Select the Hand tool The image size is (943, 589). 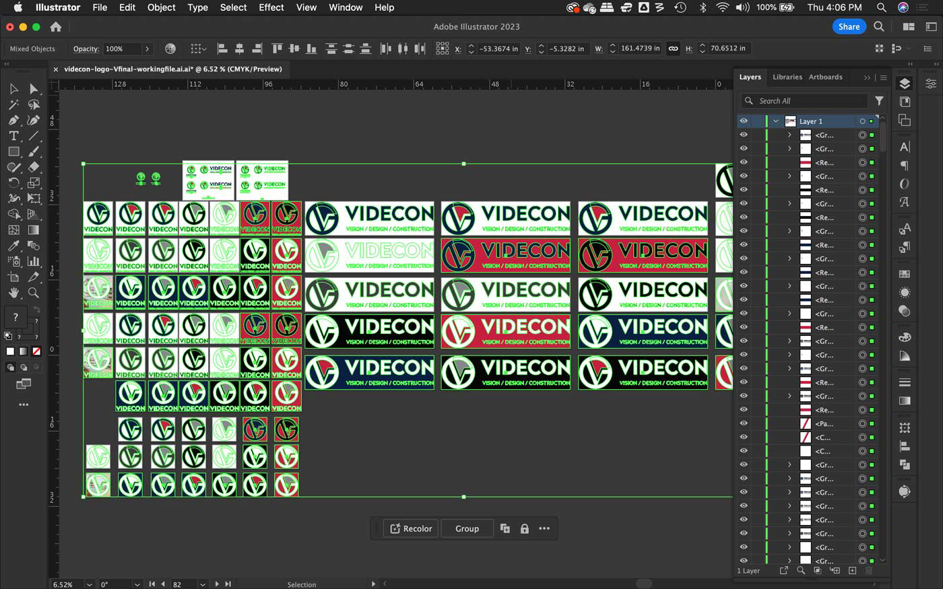click(13, 293)
